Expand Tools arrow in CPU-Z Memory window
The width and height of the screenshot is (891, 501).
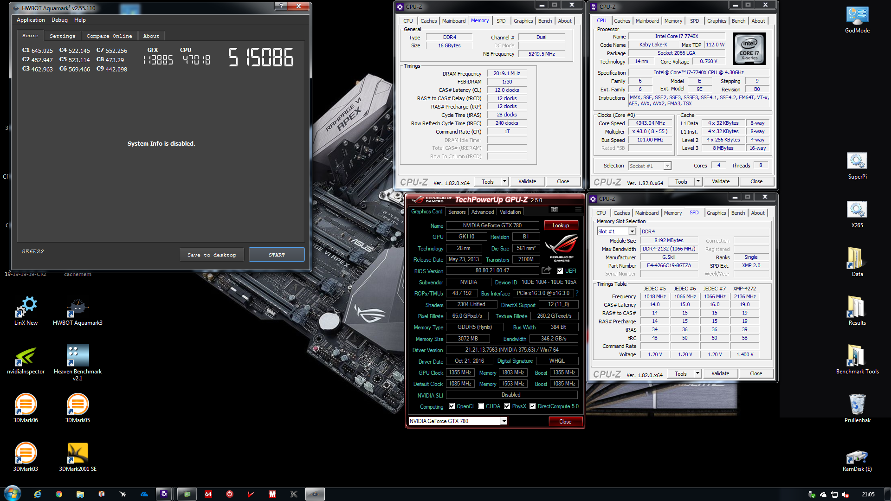pyautogui.click(x=505, y=181)
